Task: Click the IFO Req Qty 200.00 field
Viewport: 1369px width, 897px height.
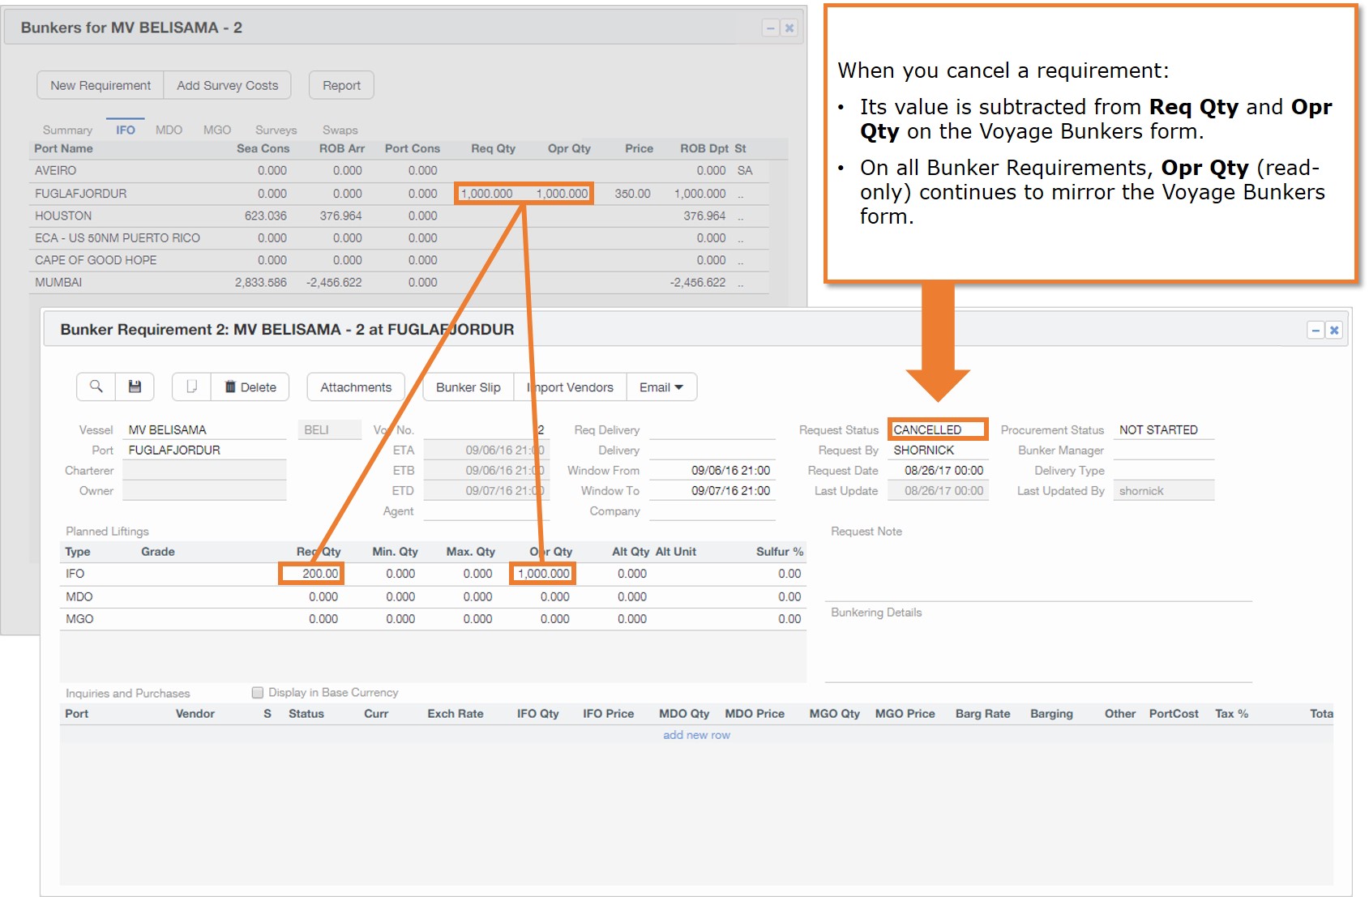Action: [x=311, y=574]
